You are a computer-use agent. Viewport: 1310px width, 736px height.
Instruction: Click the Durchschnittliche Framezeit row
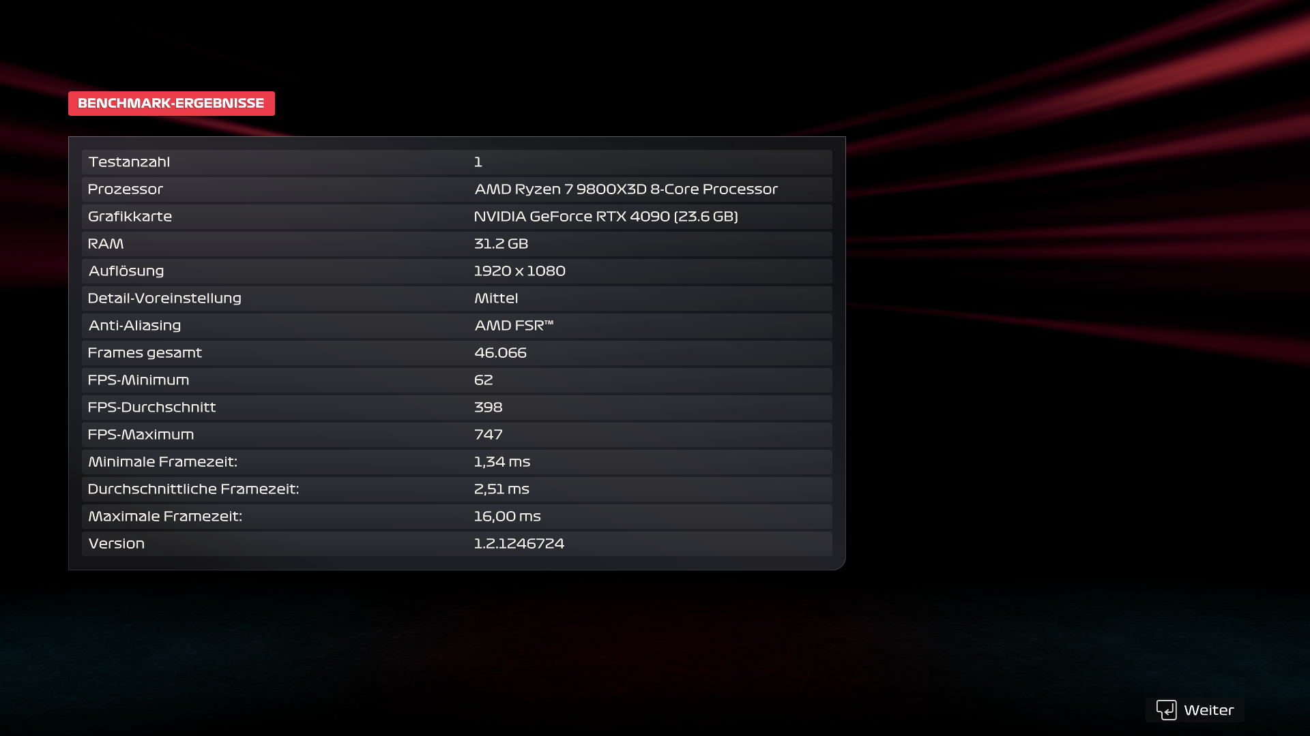[x=456, y=489]
